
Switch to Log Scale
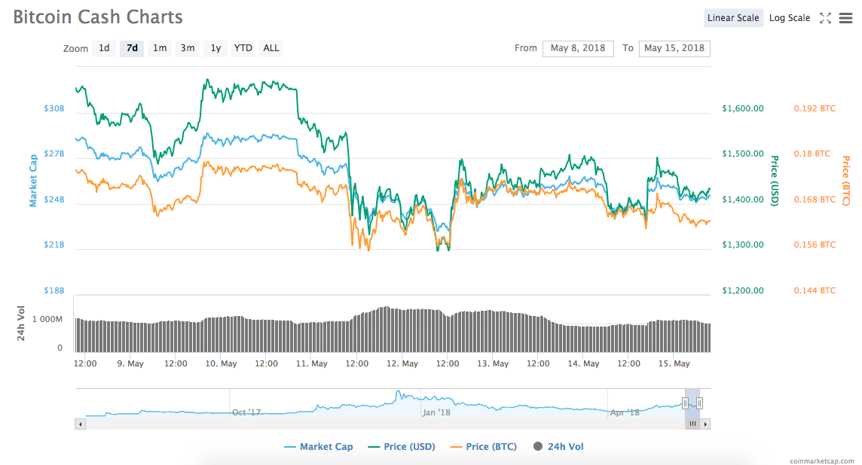(789, 18)
